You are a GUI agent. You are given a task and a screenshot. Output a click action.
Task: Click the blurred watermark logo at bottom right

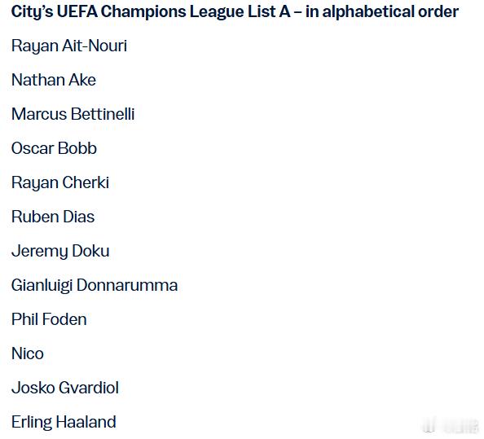click(450, 426)
